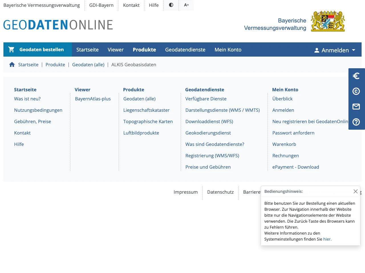The width and height of the screenshot is (365, 273).
Task: Open Produkte in the main navigation bar
Action: pyautogui.click(x=144, y=50)
